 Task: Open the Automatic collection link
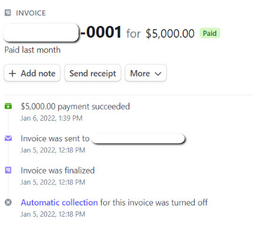59,203
